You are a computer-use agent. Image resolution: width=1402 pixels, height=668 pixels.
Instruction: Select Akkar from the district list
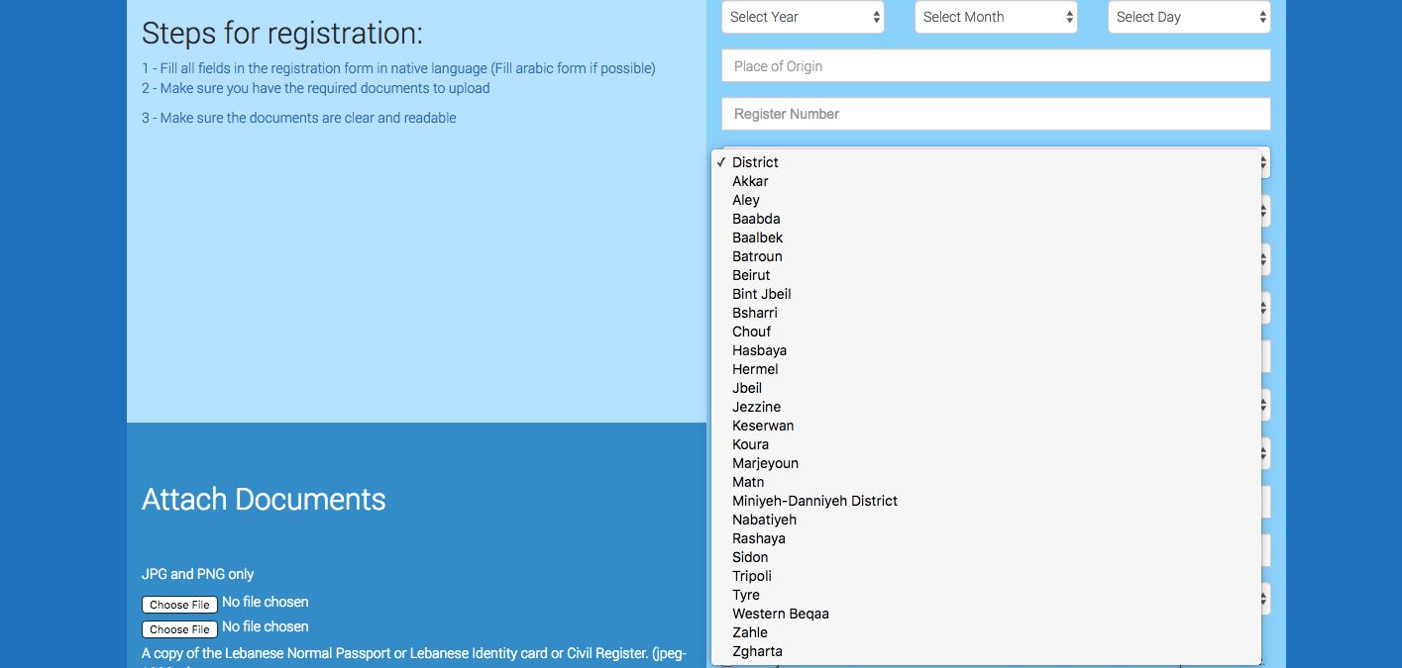pos(750,181)
